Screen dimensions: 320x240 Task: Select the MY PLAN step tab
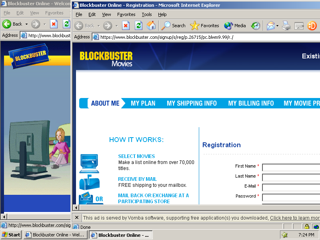pos(143,103)
